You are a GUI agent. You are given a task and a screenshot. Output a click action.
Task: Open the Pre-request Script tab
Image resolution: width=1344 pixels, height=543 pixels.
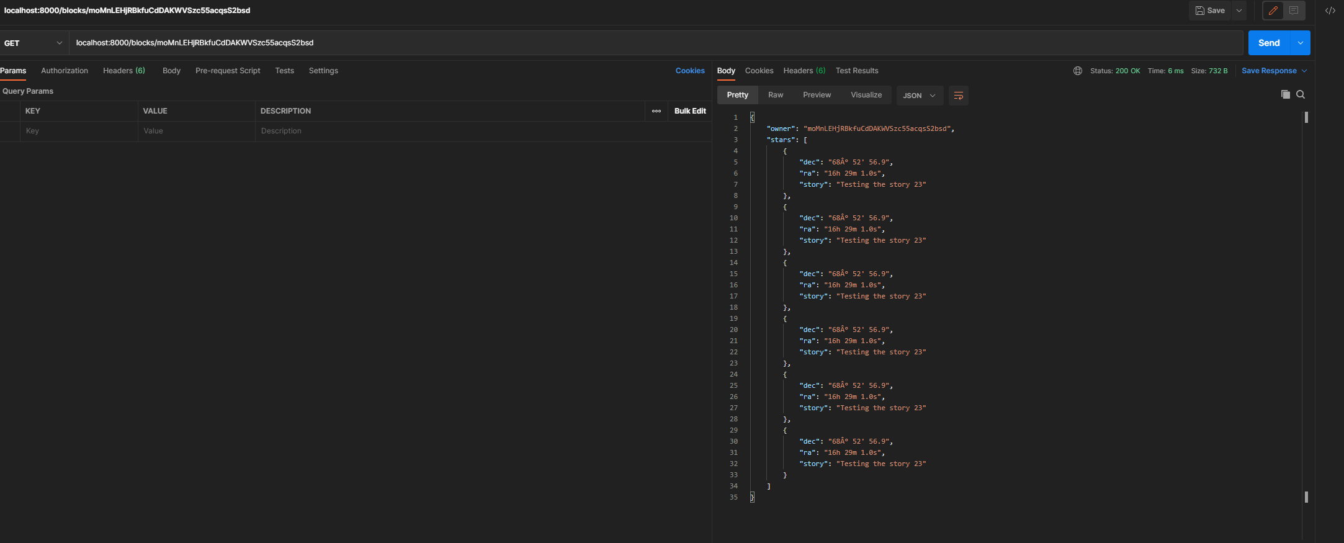(228, 71)
